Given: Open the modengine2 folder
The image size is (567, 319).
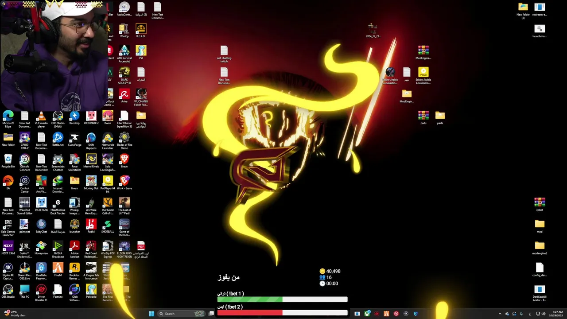Looking at the screenshot, I should [x=540, y=249].
